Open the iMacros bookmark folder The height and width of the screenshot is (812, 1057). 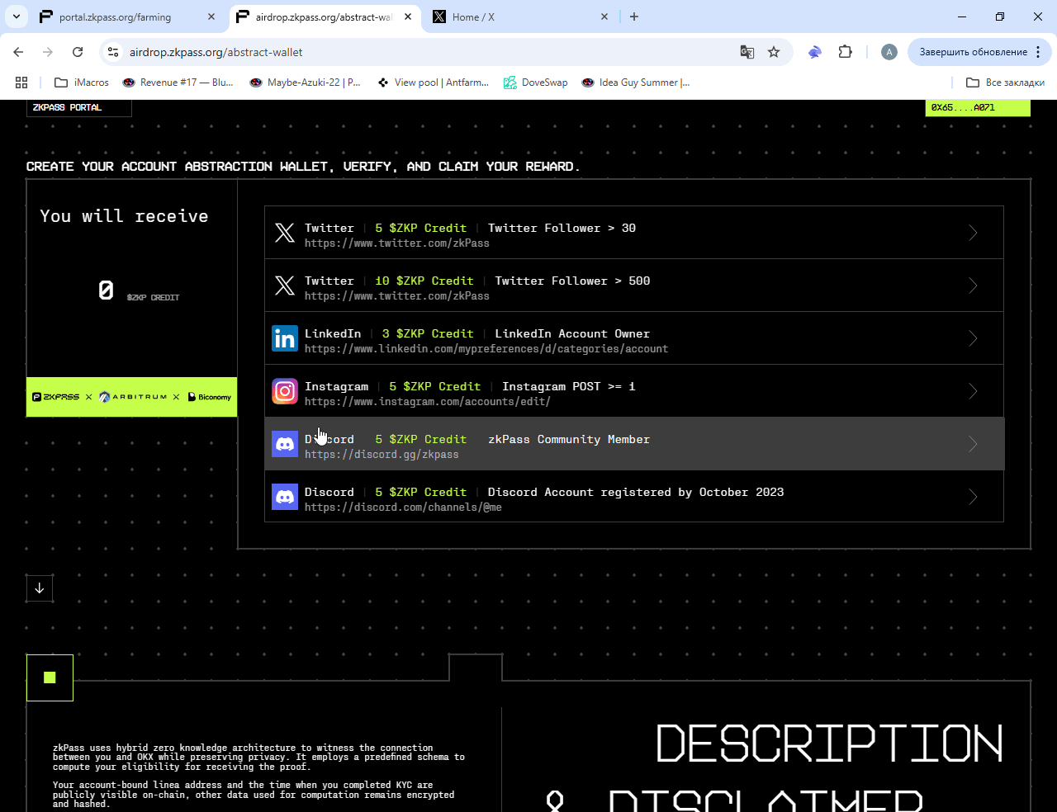[x=82, y=83]
